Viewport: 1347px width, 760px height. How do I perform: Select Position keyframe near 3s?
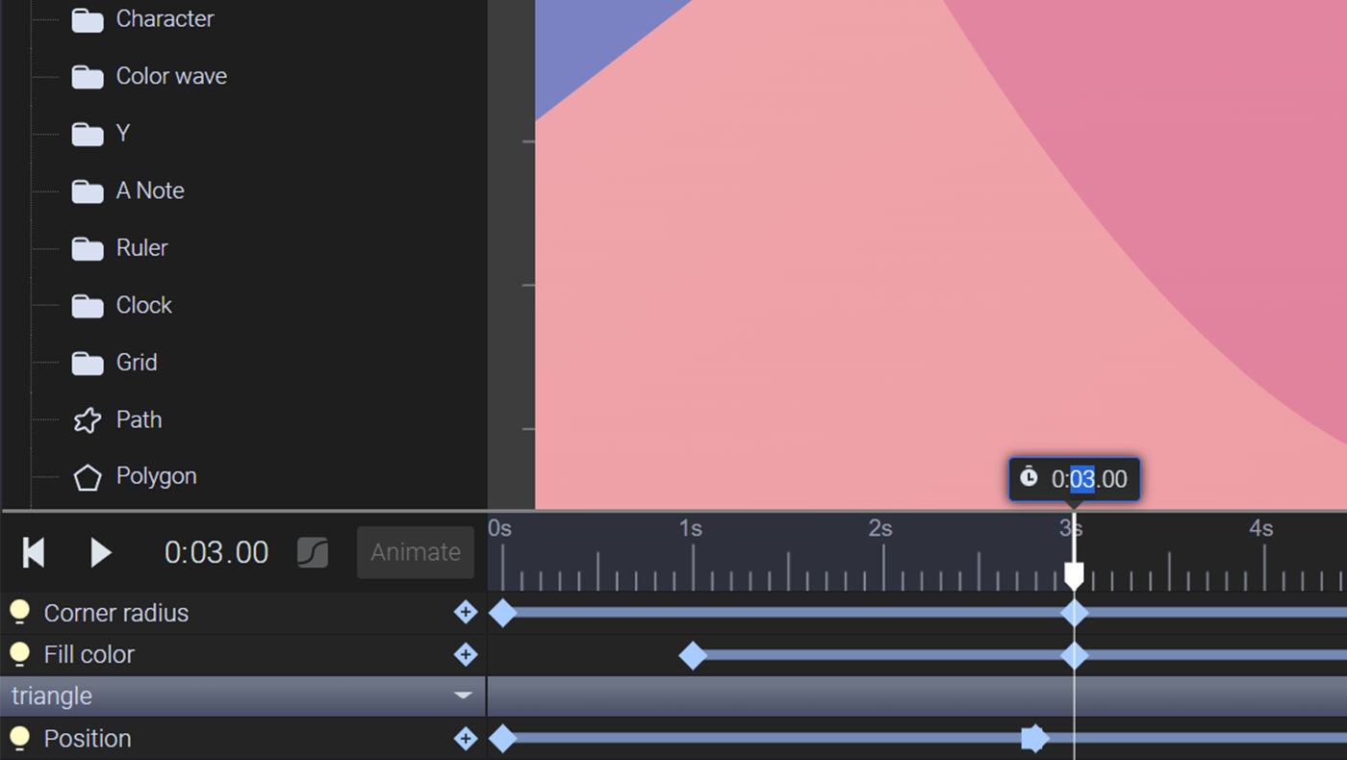[x=1033, y=739]
